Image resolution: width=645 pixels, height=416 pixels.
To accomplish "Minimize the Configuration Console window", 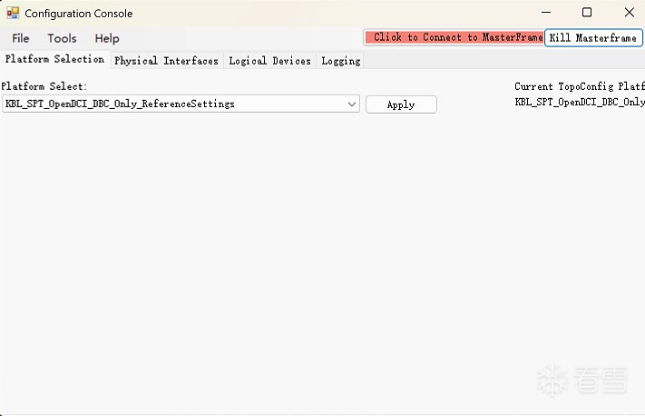I will (546, 13).
